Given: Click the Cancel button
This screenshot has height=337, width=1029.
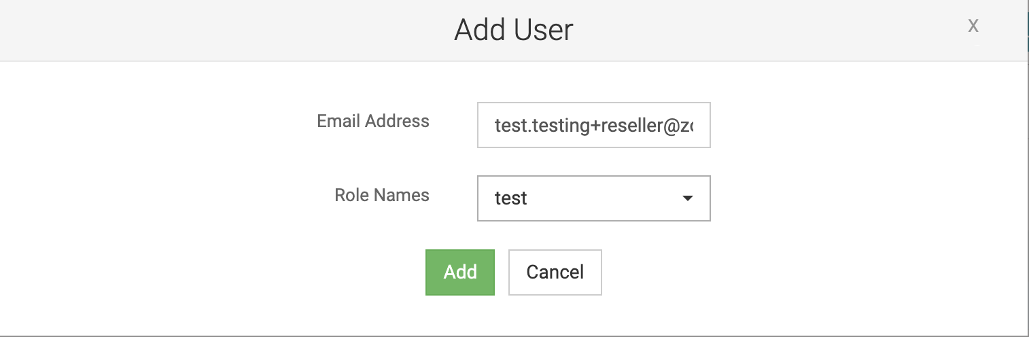Looking at the screenshot, I should [x=555, y=272].
